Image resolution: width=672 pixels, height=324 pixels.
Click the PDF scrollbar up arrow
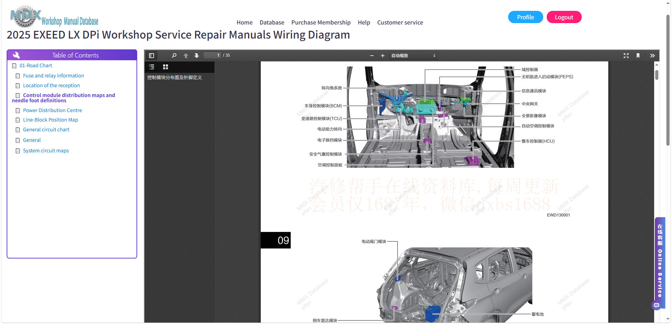click(x=657, y=64)
